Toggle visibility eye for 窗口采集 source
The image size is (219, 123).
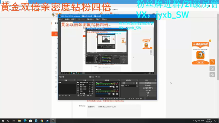click(x=90, y=93)
